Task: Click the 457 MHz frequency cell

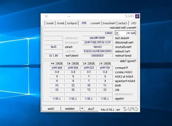Action: click(x=105, y=68)
